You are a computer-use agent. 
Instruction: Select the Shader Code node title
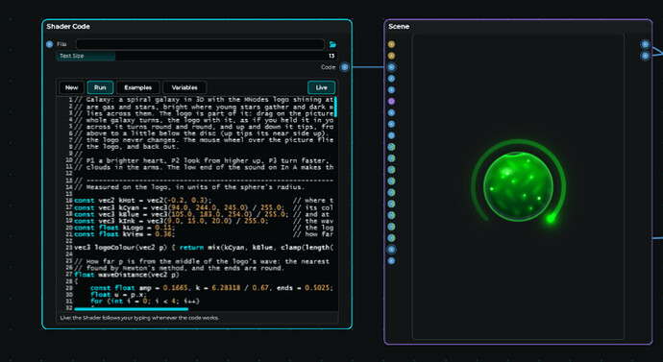[x=68, y=26]
